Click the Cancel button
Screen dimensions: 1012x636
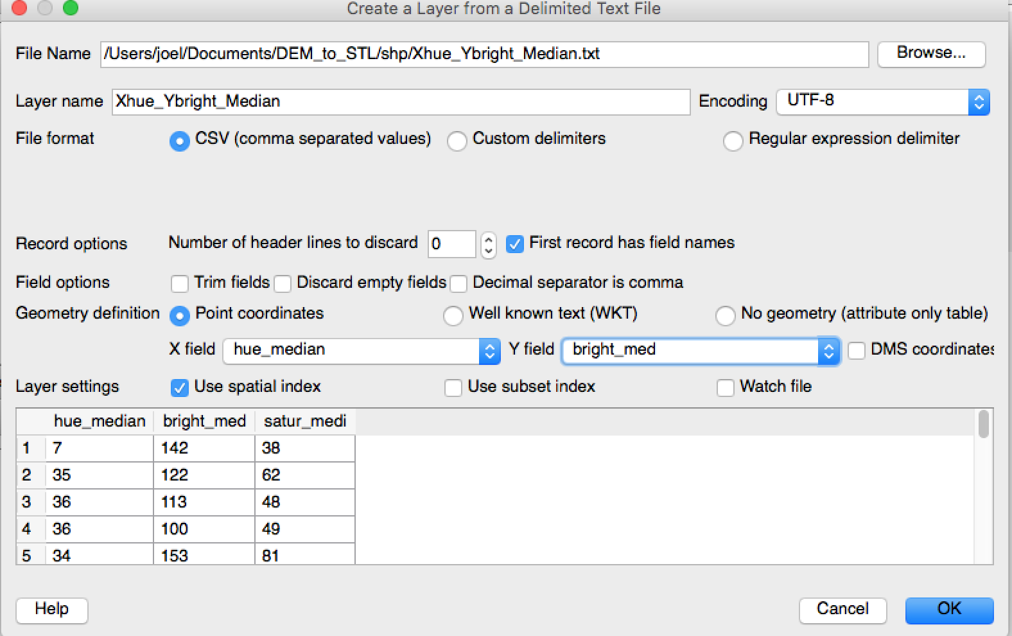click(842, 610)
